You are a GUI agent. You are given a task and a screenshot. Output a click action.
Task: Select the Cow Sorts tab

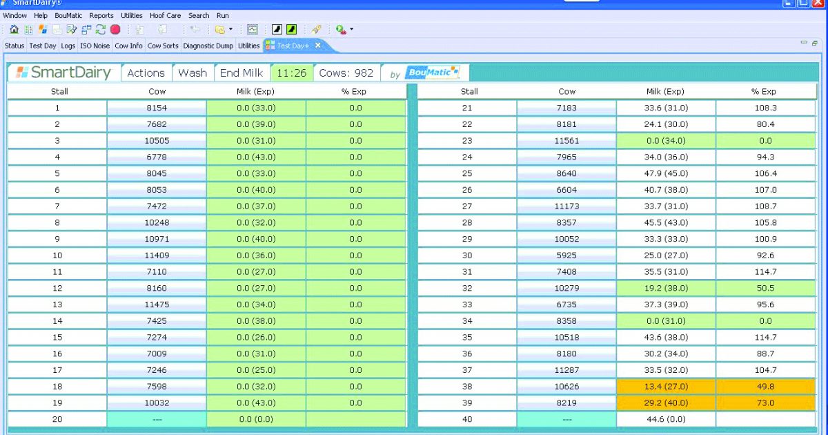pos(163,46)
